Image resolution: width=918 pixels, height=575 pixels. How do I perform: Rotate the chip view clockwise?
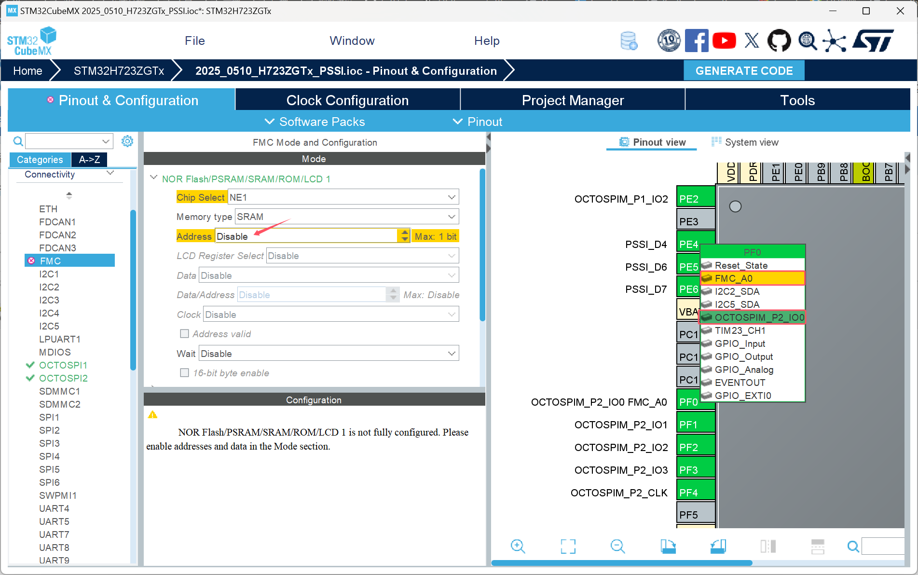point(668,546)
